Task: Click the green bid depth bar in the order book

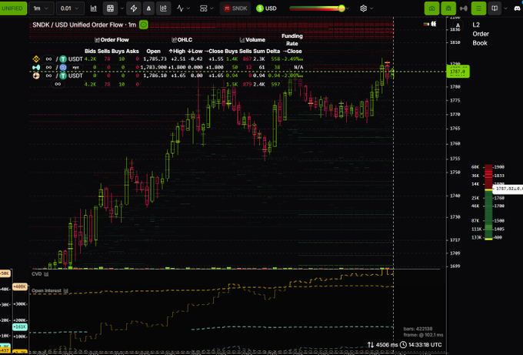Action: (488, 214)
